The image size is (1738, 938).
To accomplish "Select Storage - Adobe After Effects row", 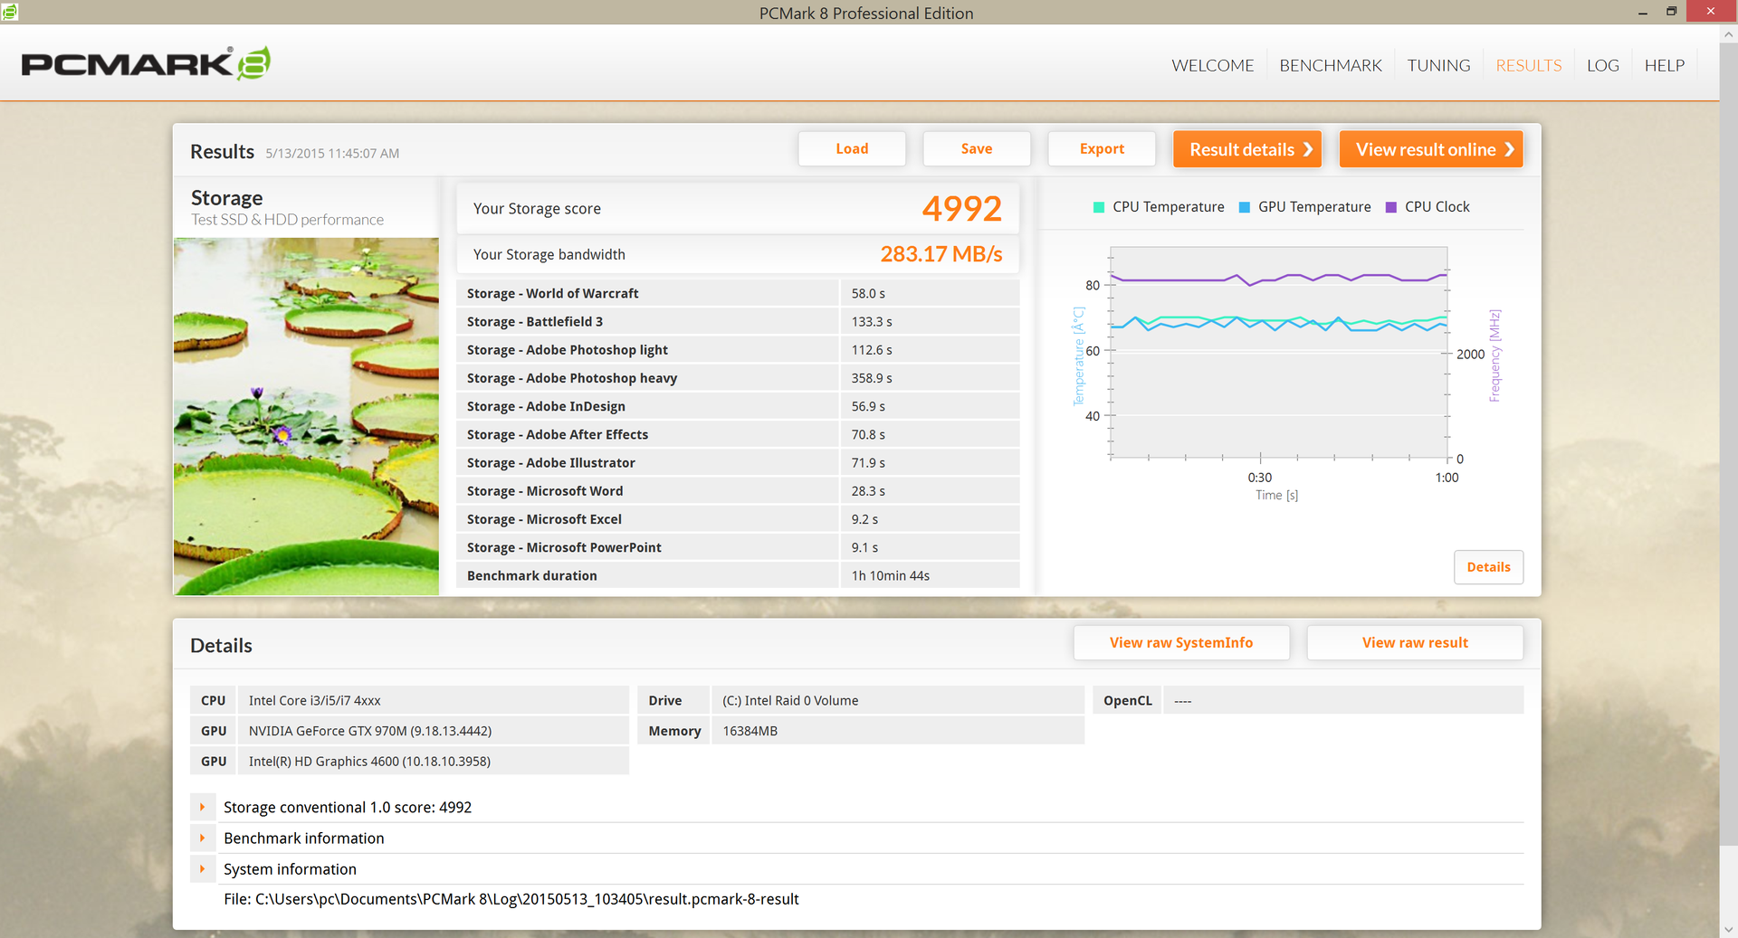I will [738, 434].
